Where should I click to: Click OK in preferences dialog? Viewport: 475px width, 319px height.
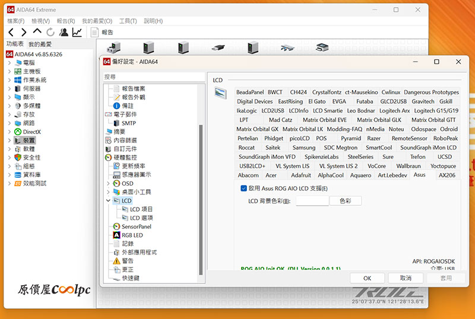367,278
